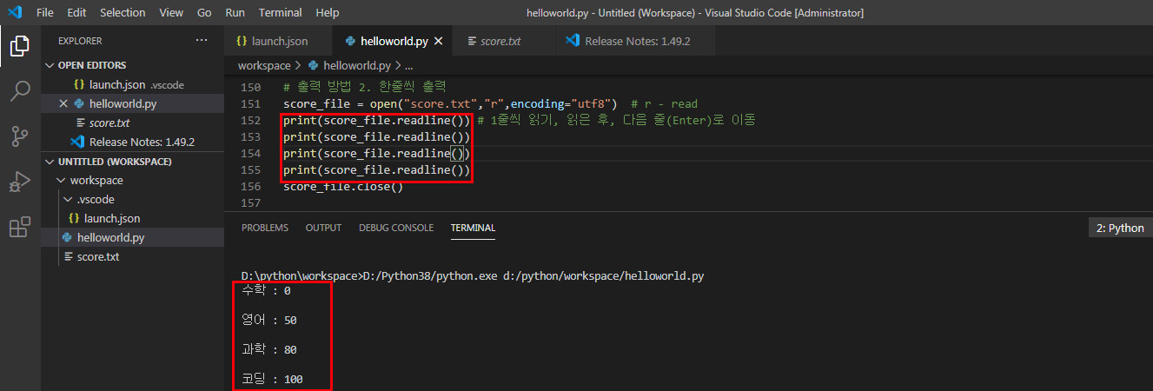Switch to the Problems panel tab
Screen dimensions: 1153x391
tap(265, 228)
